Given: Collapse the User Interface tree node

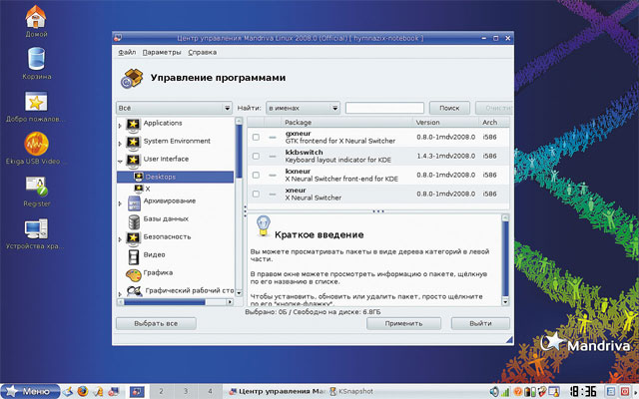Looking at the screenshot, I should point(120,162).
